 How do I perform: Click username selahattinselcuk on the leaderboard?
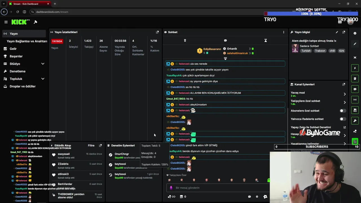click(x=237, y=53)
